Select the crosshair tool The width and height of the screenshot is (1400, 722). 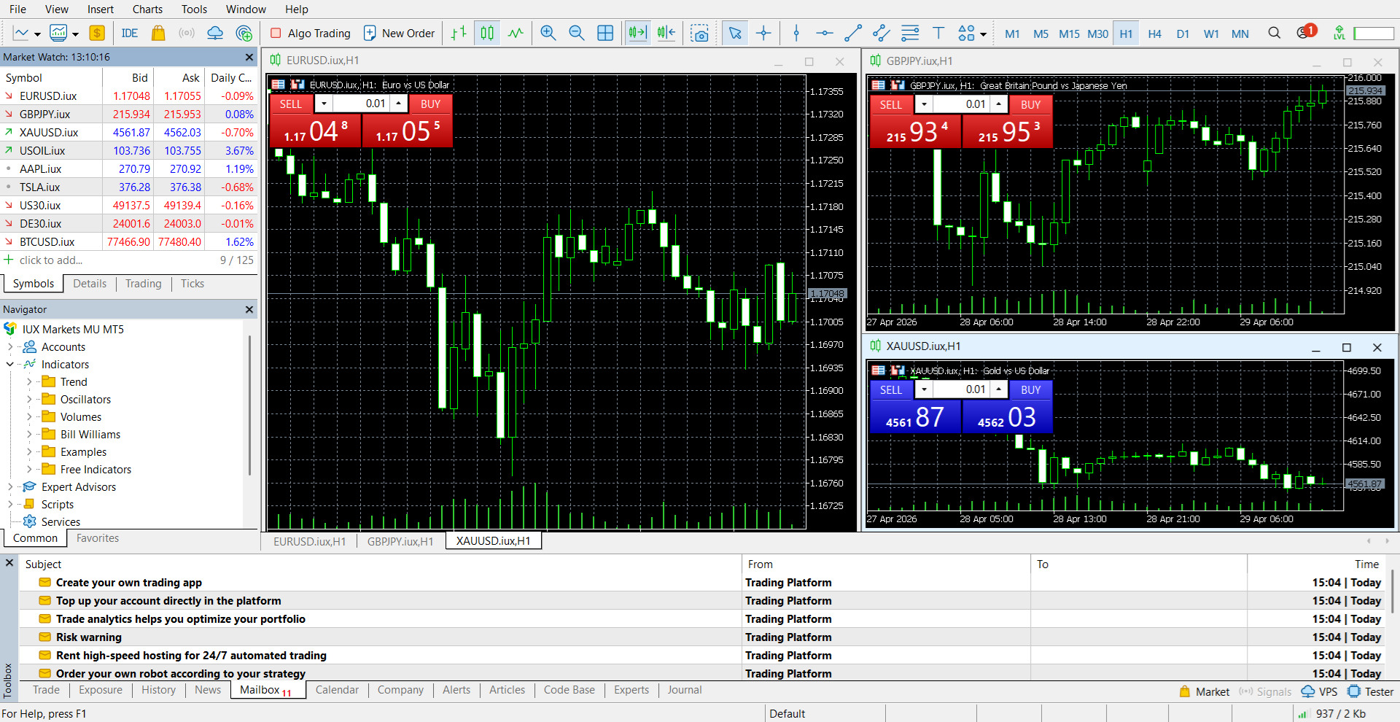tap(763, 33)
